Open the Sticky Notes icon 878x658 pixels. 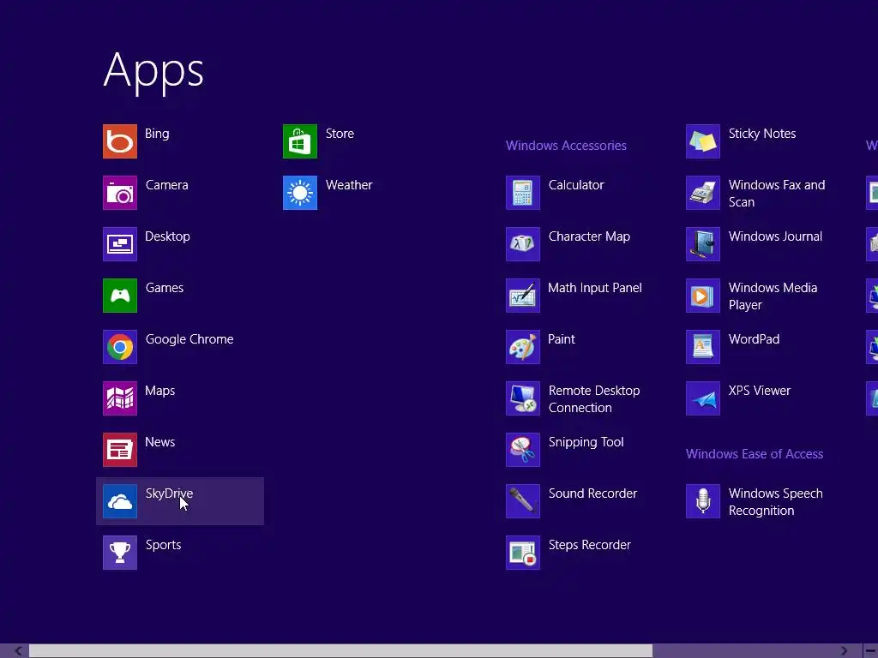[703, 141]
